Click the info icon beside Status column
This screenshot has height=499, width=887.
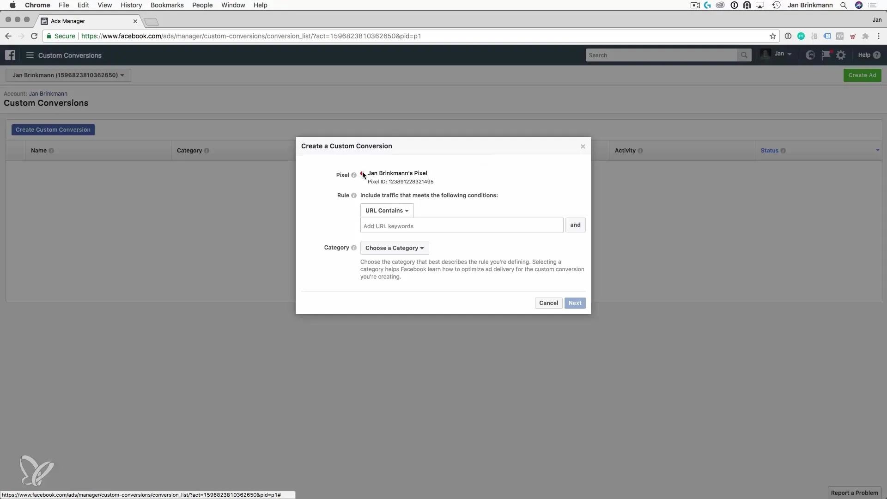point(783,151)
